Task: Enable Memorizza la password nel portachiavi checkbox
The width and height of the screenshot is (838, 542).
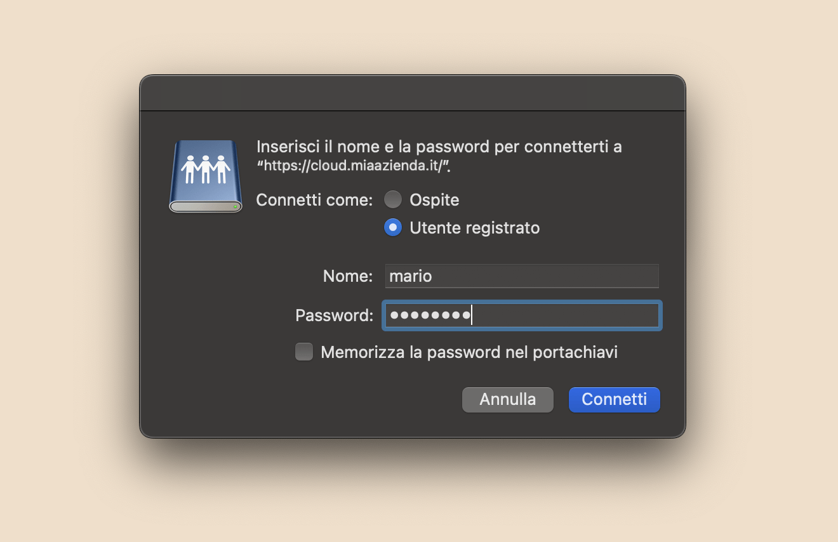Action: coord(304,352)
